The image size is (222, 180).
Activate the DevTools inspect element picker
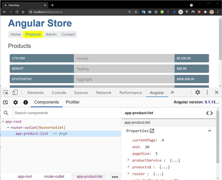[6, 93]
